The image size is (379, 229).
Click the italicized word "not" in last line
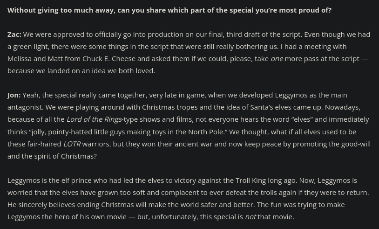[x=250, y=216]
